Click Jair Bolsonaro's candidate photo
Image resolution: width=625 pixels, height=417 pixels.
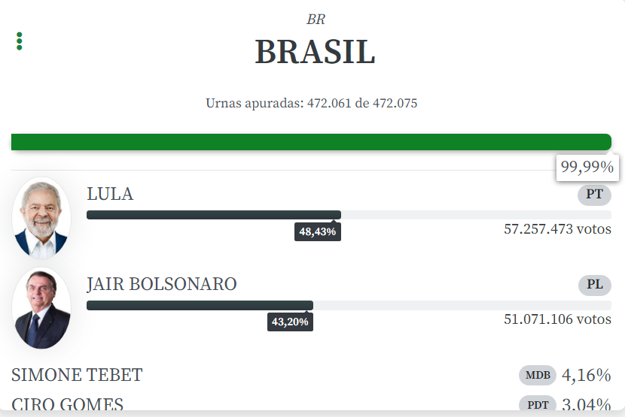tap(41, 308)
